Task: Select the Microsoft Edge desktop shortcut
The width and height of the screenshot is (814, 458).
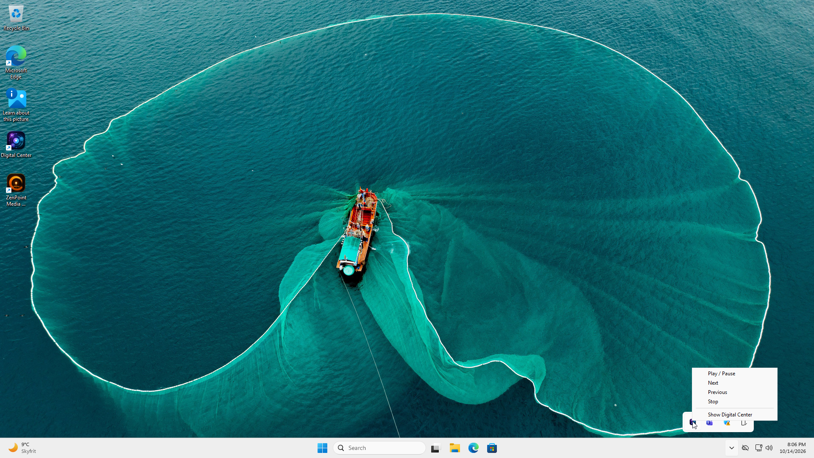Action: [x=16, y=62]
